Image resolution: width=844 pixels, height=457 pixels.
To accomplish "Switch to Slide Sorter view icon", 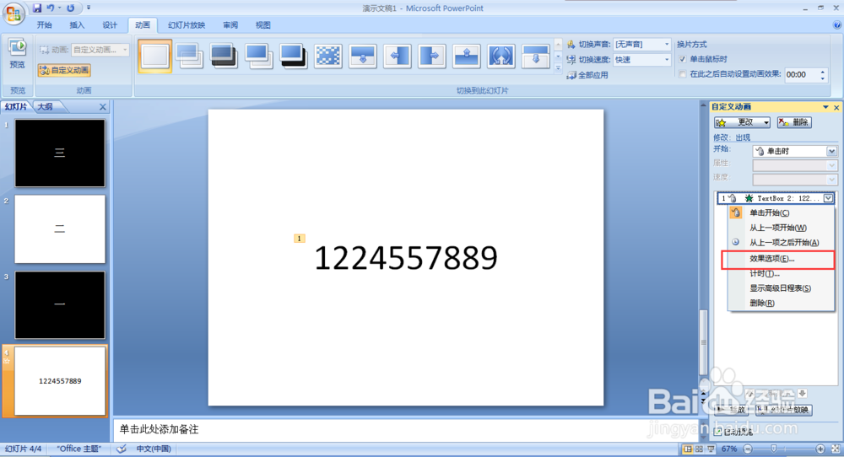I will 699,449.
